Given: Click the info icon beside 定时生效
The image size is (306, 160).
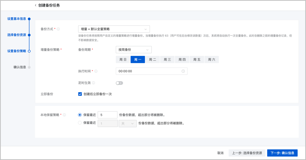Looking at the screenshot, I should coord(94,83).
